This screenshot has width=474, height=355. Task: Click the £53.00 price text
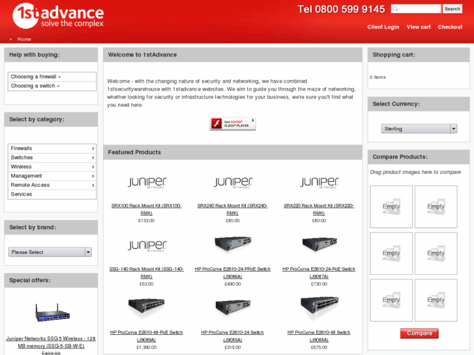point(146,284)
